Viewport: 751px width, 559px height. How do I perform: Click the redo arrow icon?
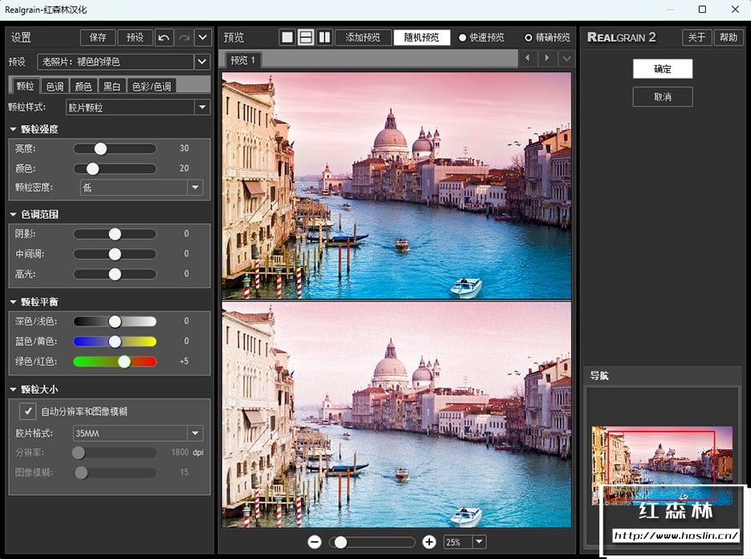click(183, 38)
